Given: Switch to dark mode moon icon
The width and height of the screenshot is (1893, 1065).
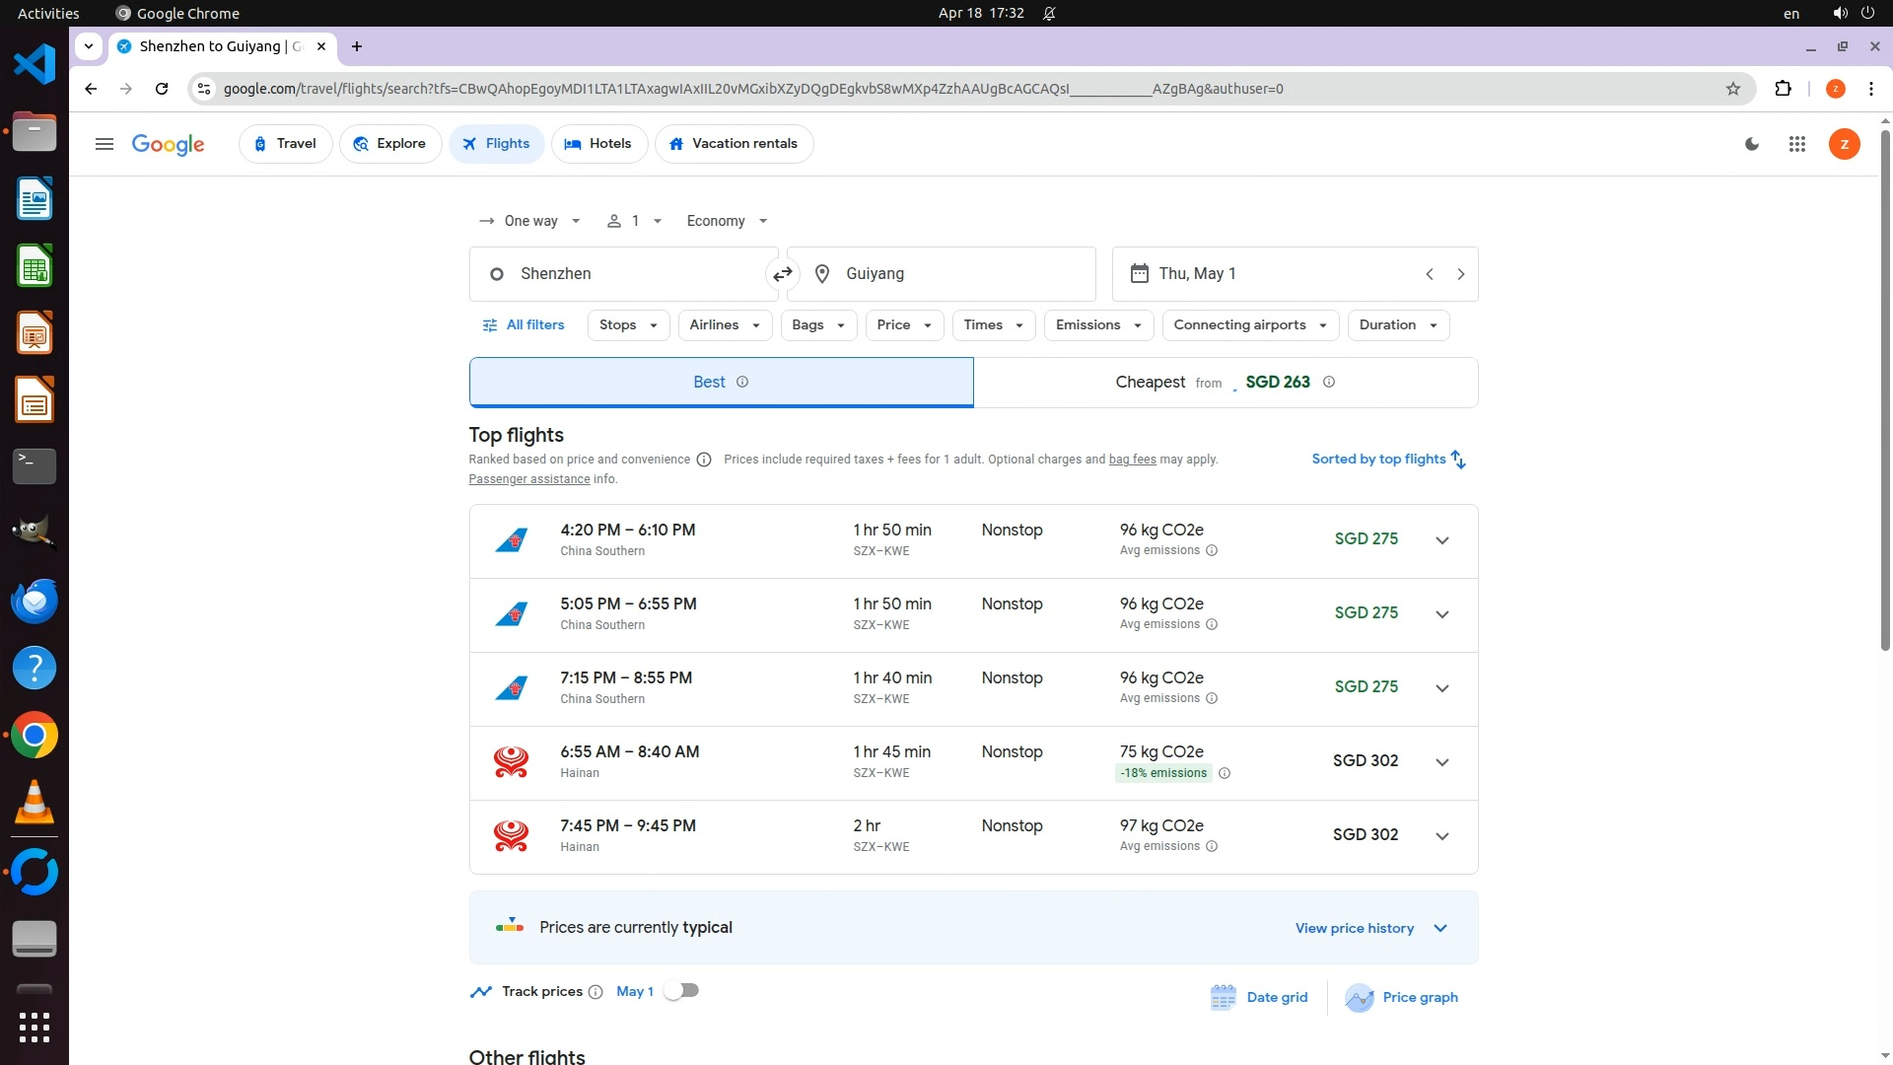Looking at the screenshot, I should coord(1752,144).
